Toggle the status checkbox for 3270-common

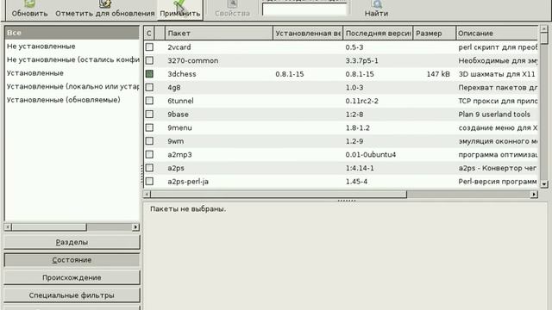149,60
